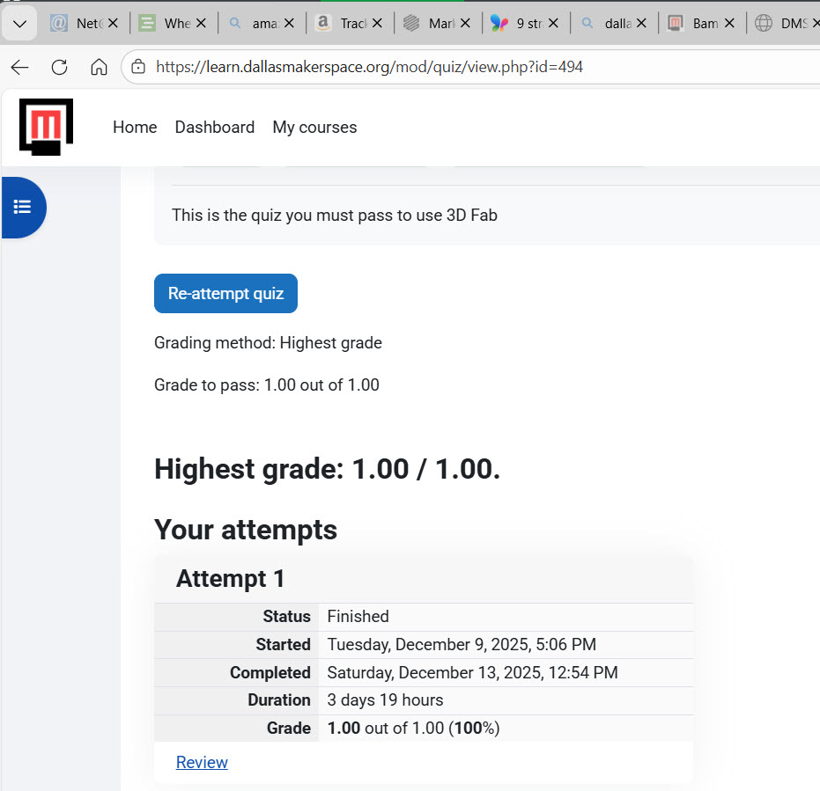
Task: Click 'Grade to pass: 1.00 out of 1.00'
Action: point(267,385)
